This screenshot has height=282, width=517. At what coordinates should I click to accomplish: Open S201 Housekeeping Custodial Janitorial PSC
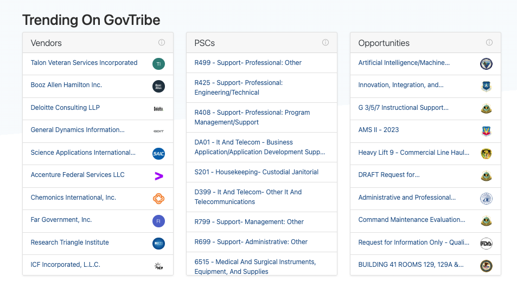pyautogui.click(x=256, y=172)
